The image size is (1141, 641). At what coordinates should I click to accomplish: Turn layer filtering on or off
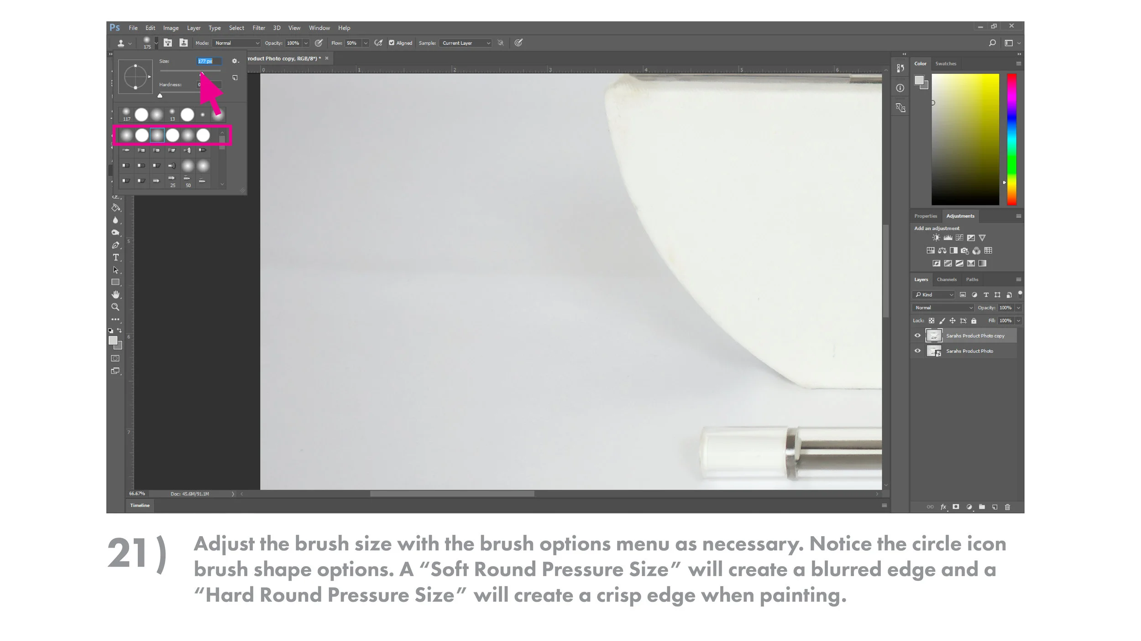(1020, 294)
